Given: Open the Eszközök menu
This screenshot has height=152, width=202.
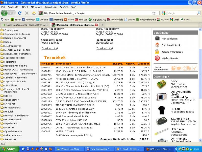Looking at the screenshot, I should point(64,7).
